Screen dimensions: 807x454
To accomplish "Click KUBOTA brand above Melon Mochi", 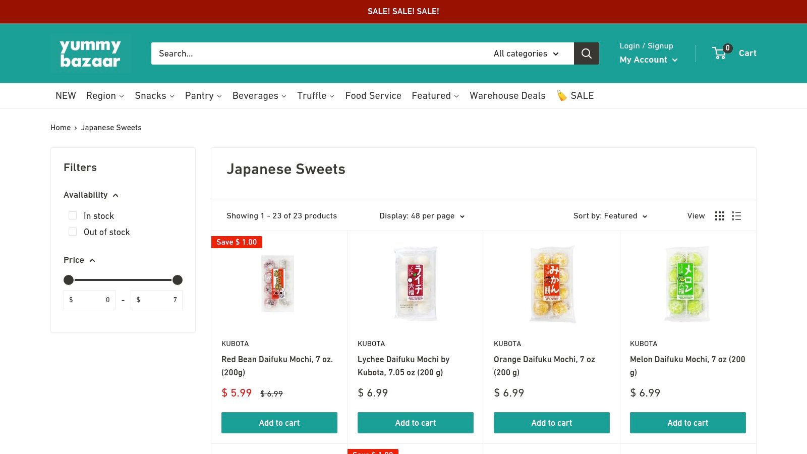I will 644,344.
